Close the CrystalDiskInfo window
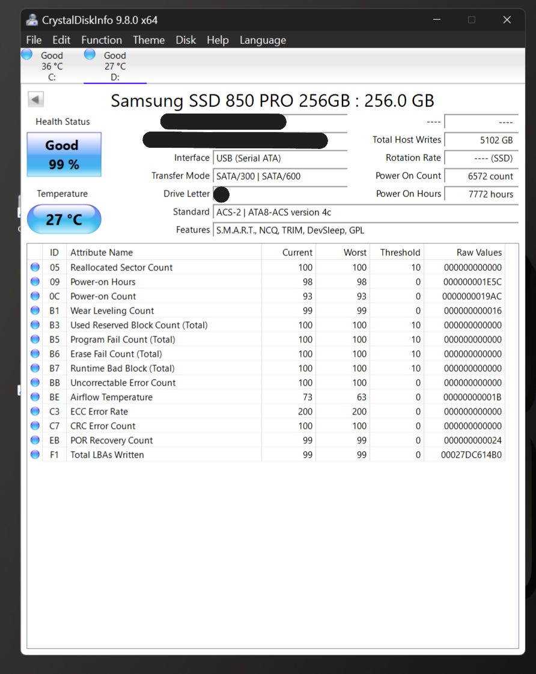Viewport: 536px width, 674px height. click(507, 20)
